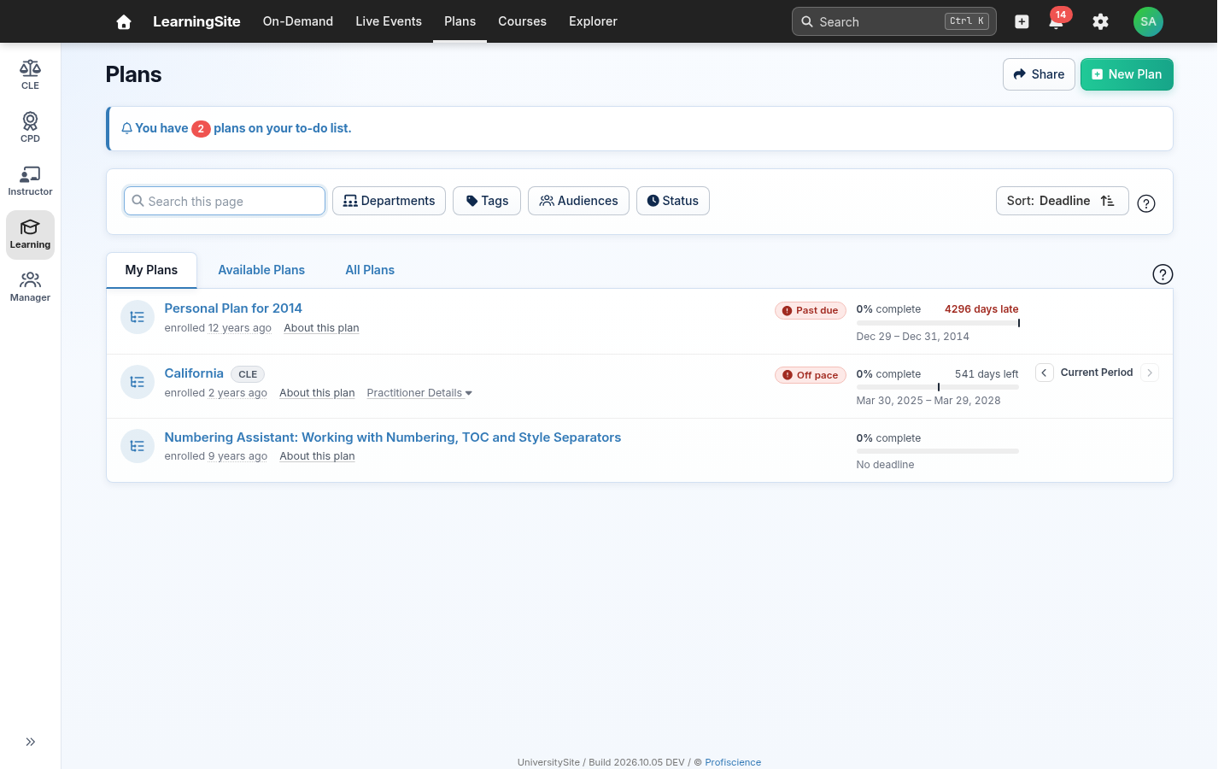Click the plus quick-add icon in top bar
Image resolution: width=1230 pixels, height=769 pixels.
pos(1022,21)
